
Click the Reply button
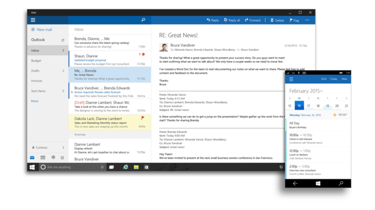[212, 20]
